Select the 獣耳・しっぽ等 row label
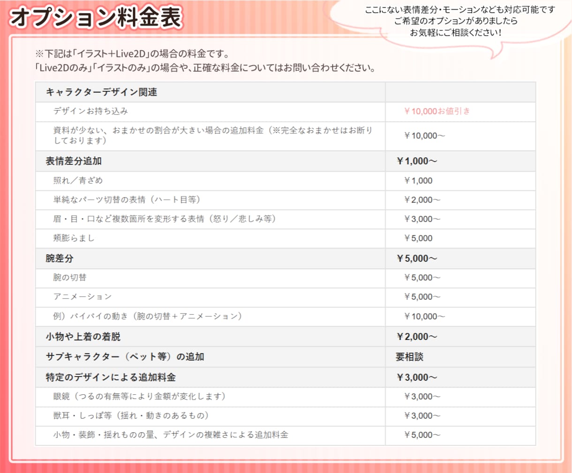The image size is (572, 473). tap(131, 416)
